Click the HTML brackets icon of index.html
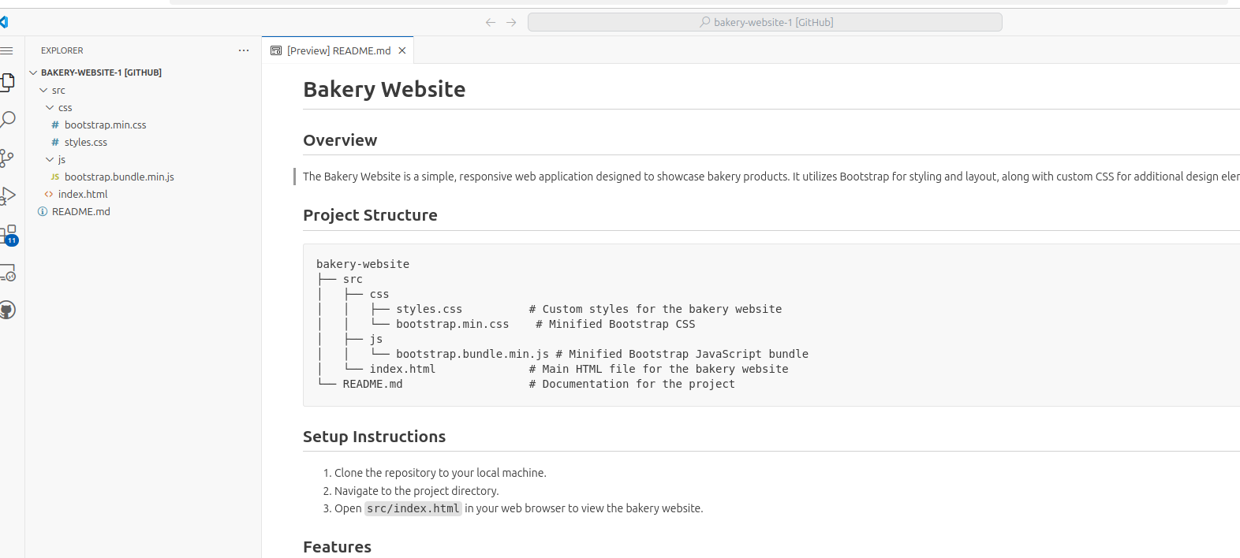Viewport: 1240px width, 558px height. 49,194
